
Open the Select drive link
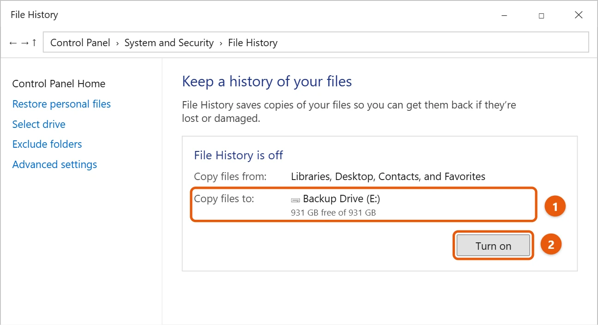[39, 124]
